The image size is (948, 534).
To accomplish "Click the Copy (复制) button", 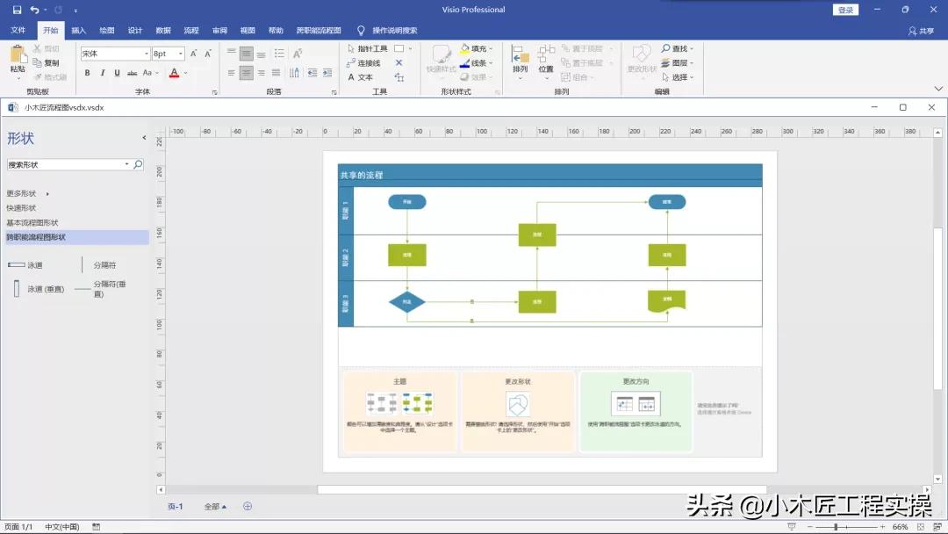I will tap(47, 63).
